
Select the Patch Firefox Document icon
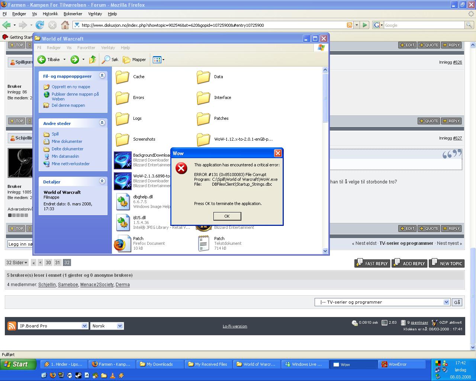122,244
